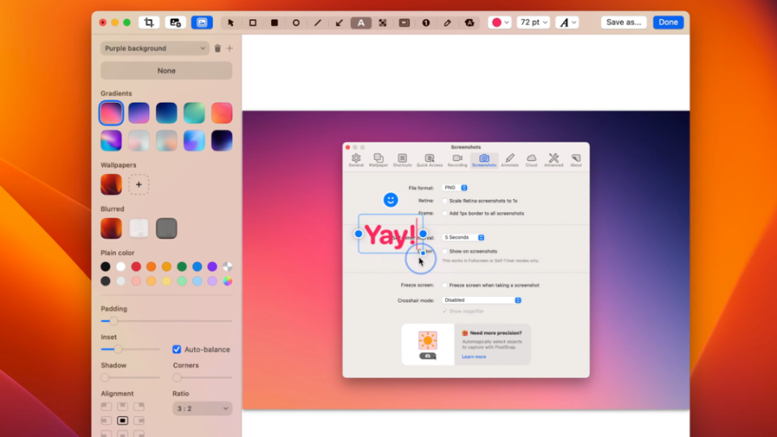Open the Purple background preset dropdown

pos(155,49)
